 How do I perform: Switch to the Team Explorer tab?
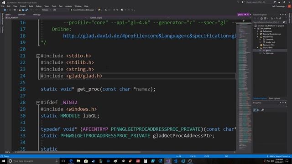point(274,98)
